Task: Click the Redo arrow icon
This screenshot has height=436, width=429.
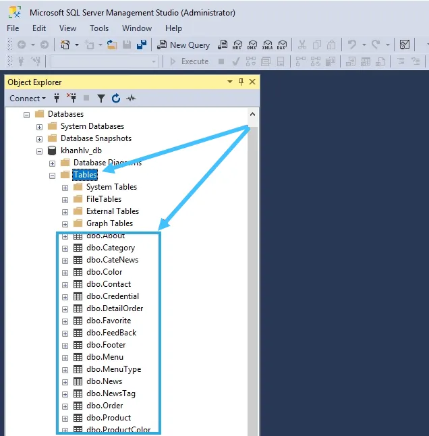Action: click(x=376, y=45)
